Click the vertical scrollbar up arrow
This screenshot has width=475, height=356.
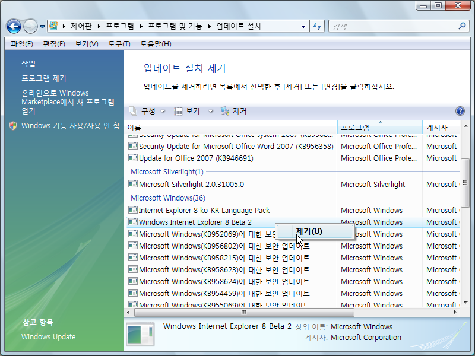click(x=465, y=126)
